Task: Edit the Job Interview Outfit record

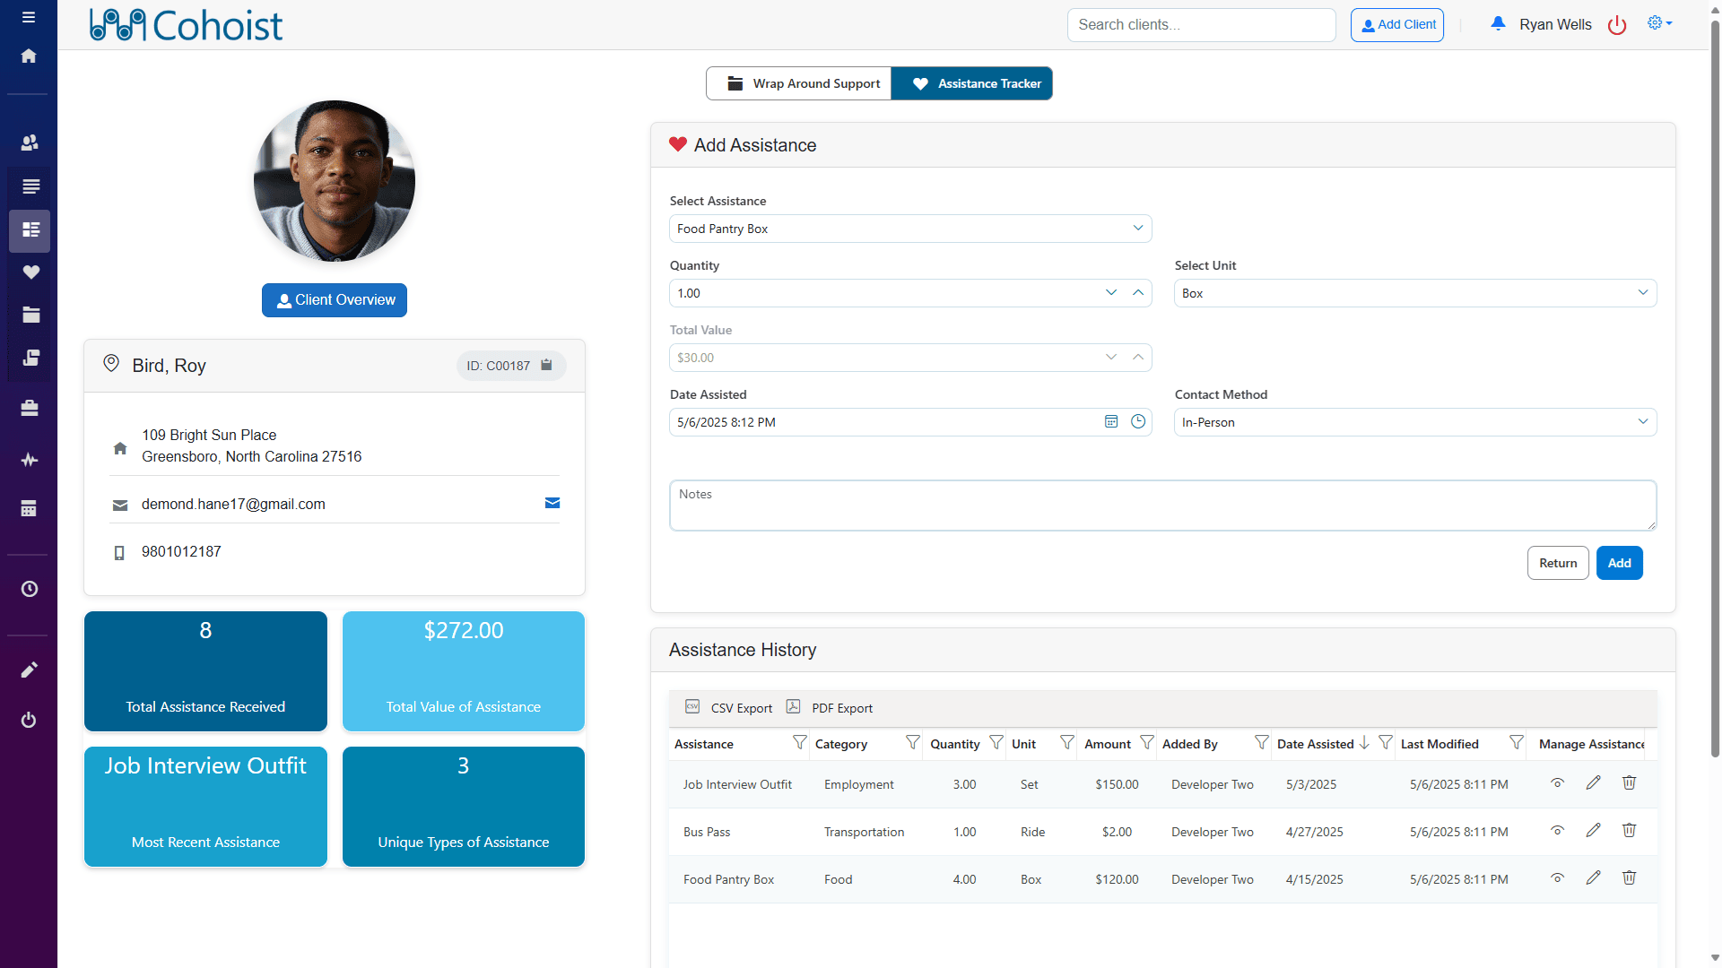Action: 1593,783
